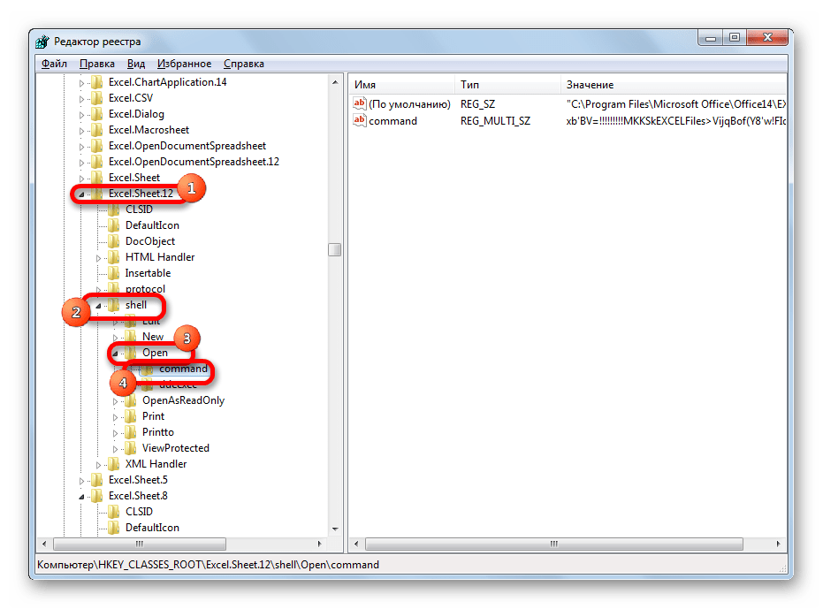Select the command key in tree
This screenshot has height=609, width=823.
click(183, 369)
